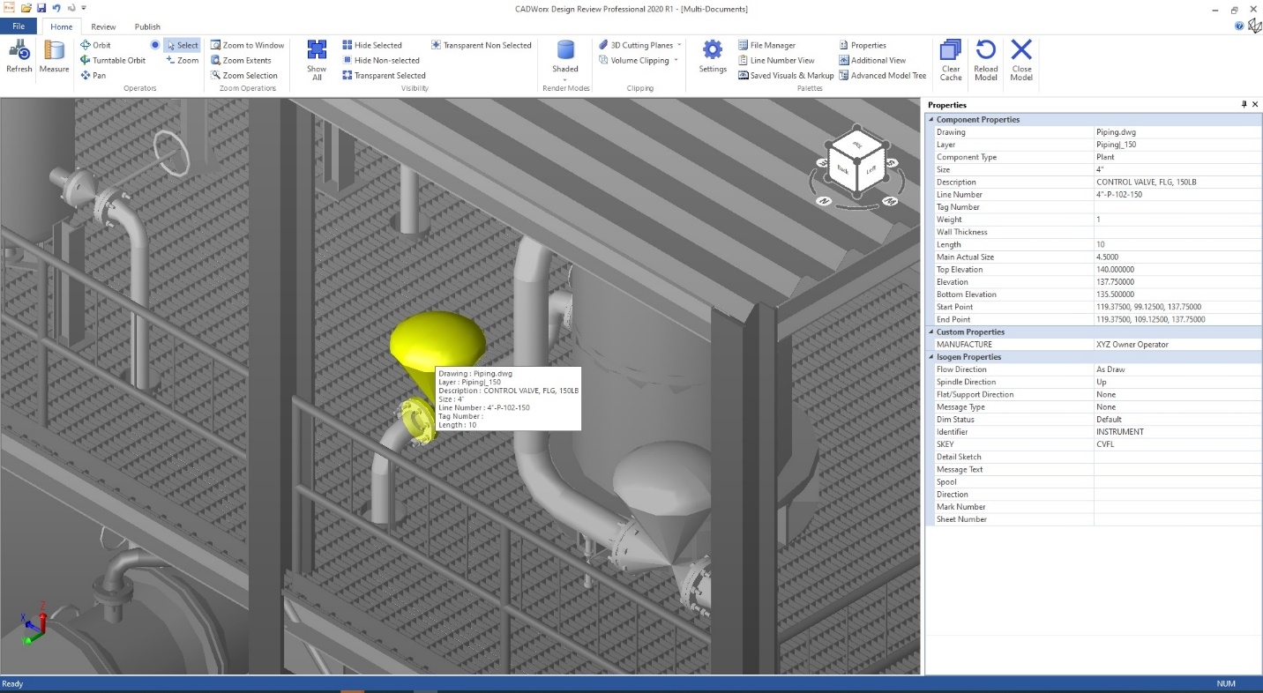Screen dimensions: 1263x693
Task: Undo the last action
Action: click(x=56, y=8)
